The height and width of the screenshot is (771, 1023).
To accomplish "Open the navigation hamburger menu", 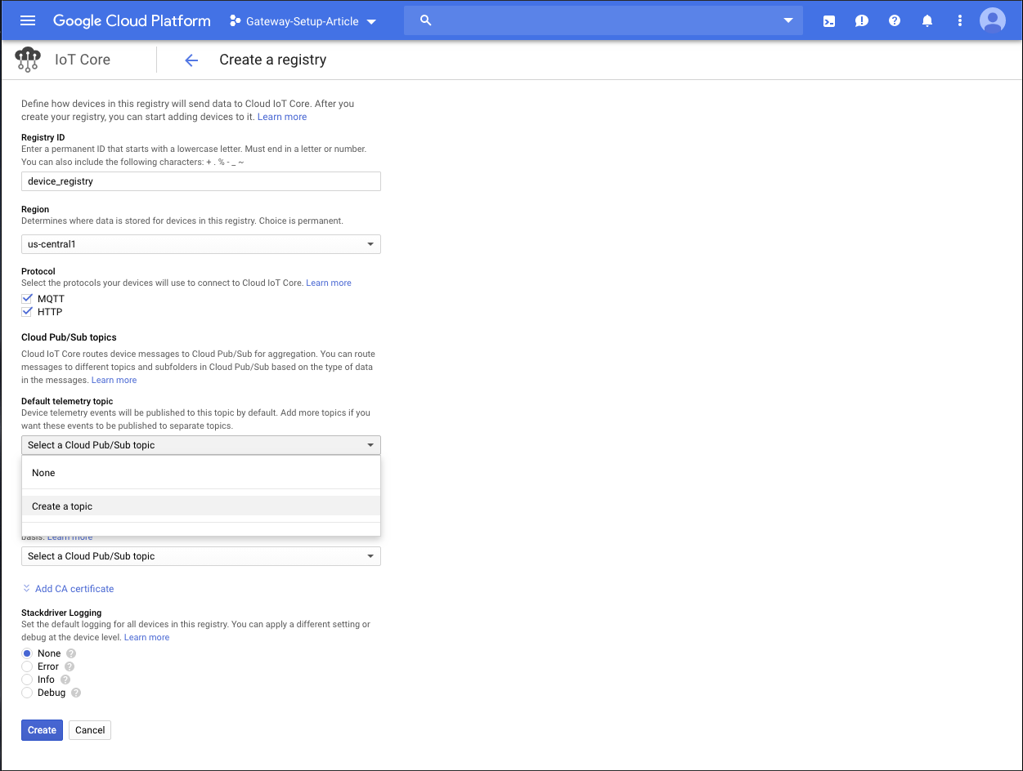I will click(x=29, y=20).
